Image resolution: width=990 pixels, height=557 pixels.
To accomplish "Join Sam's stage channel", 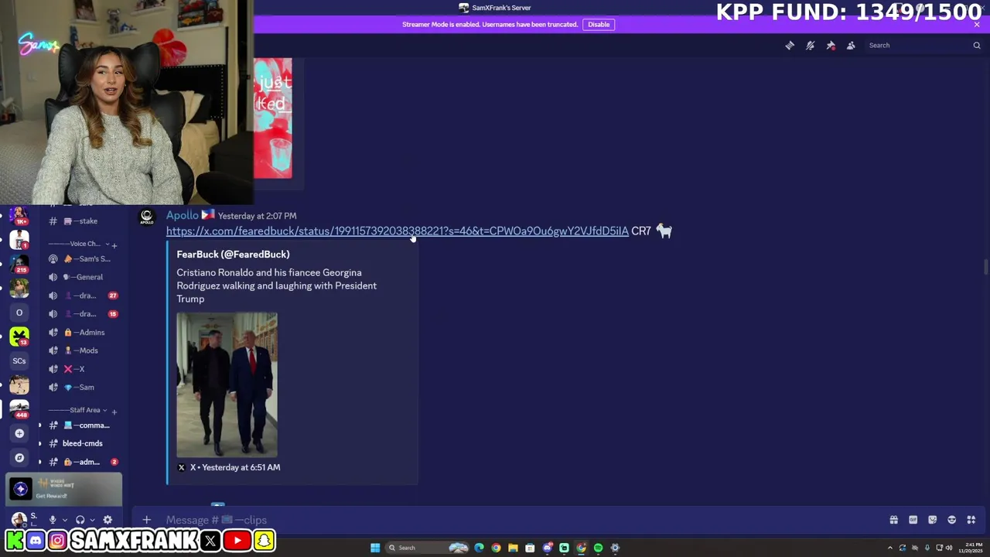I will (81, 259).
